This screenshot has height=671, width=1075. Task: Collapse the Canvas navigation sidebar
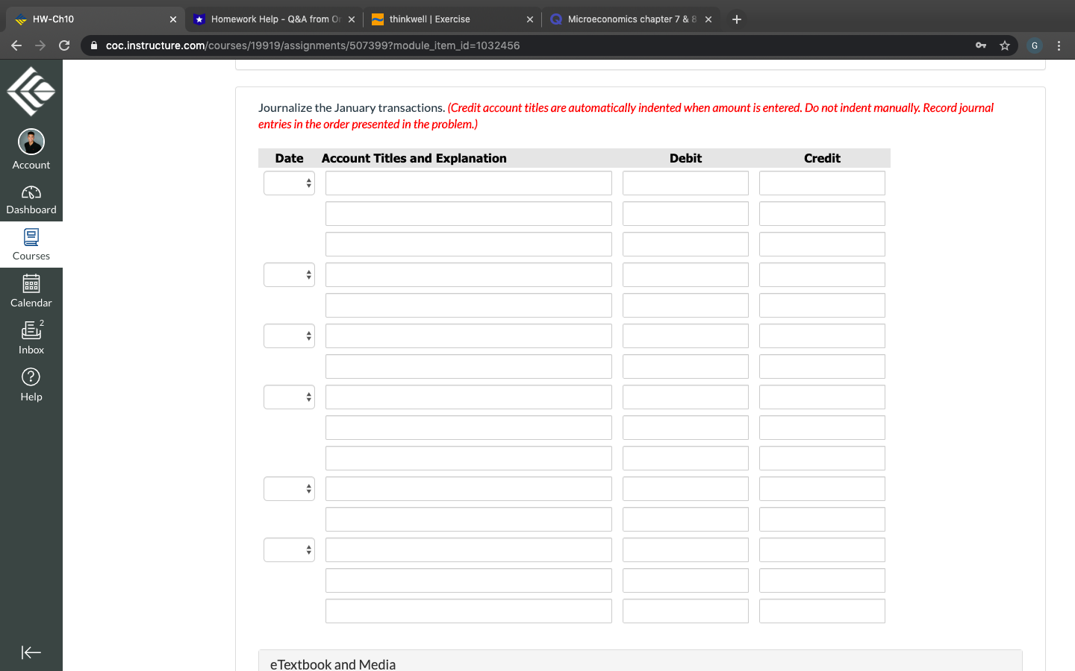click(x=31, y=652)
